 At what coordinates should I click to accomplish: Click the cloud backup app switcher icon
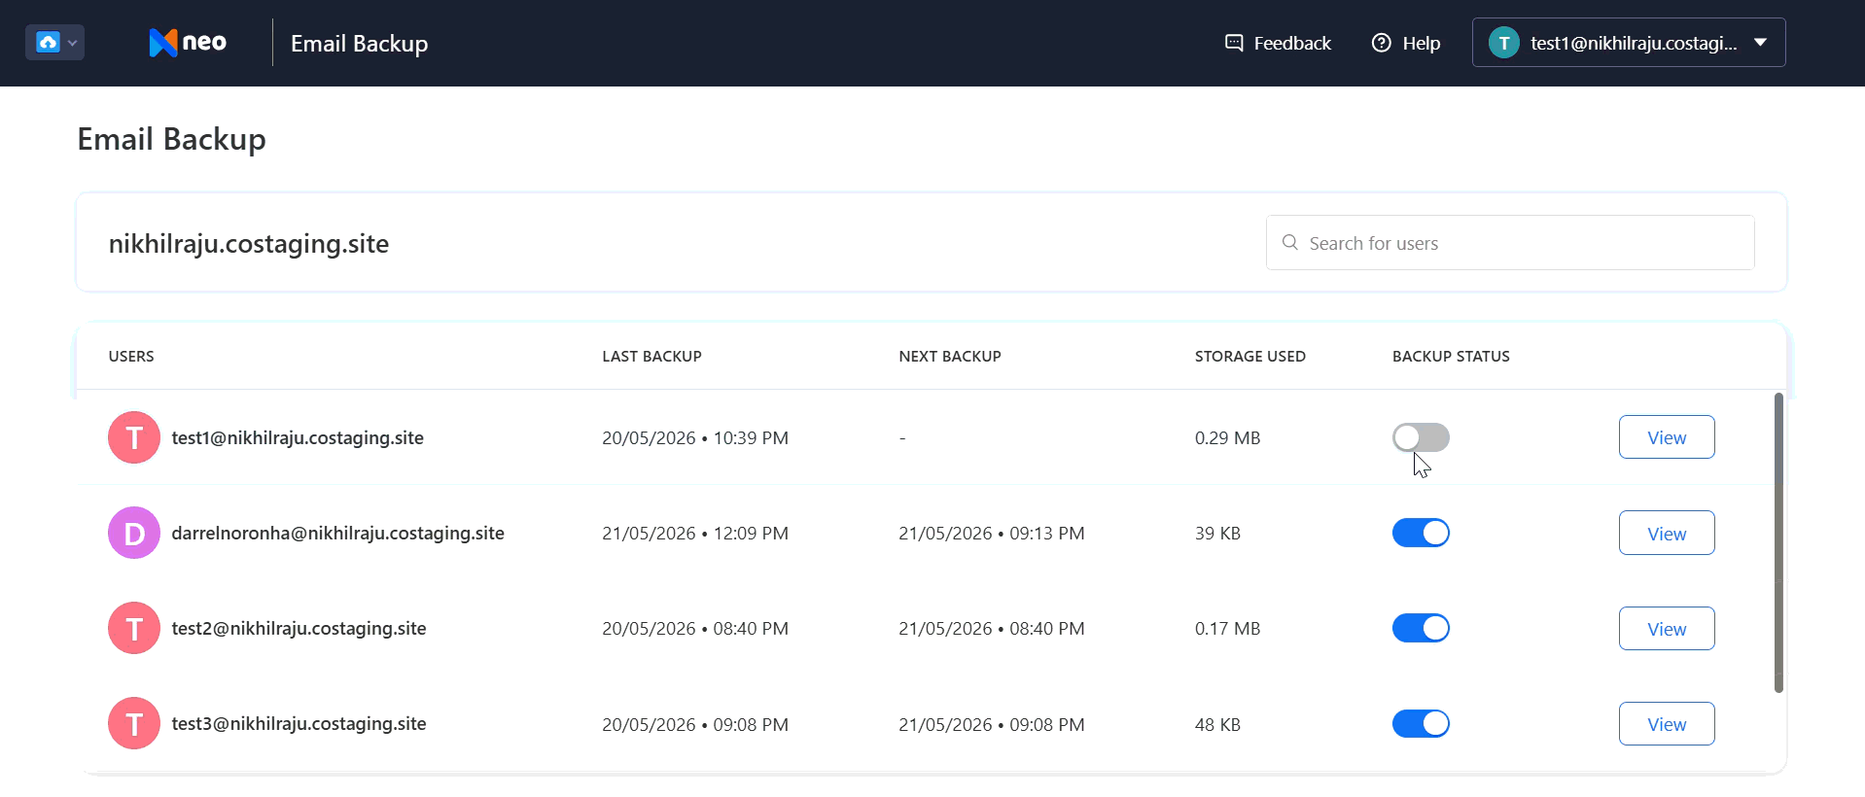(x=48, y=43)
